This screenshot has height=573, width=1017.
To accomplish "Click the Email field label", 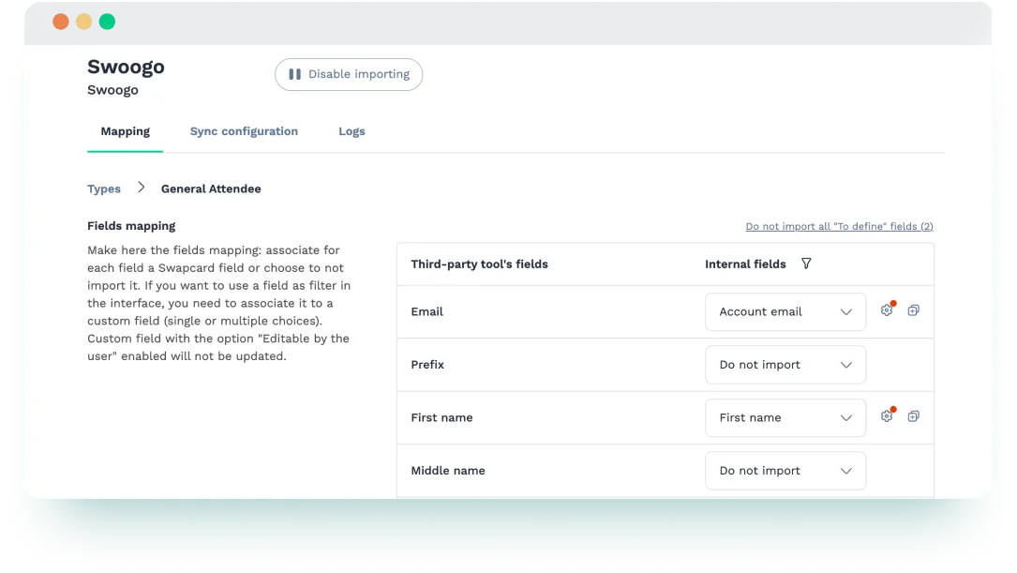I will 426,311.
